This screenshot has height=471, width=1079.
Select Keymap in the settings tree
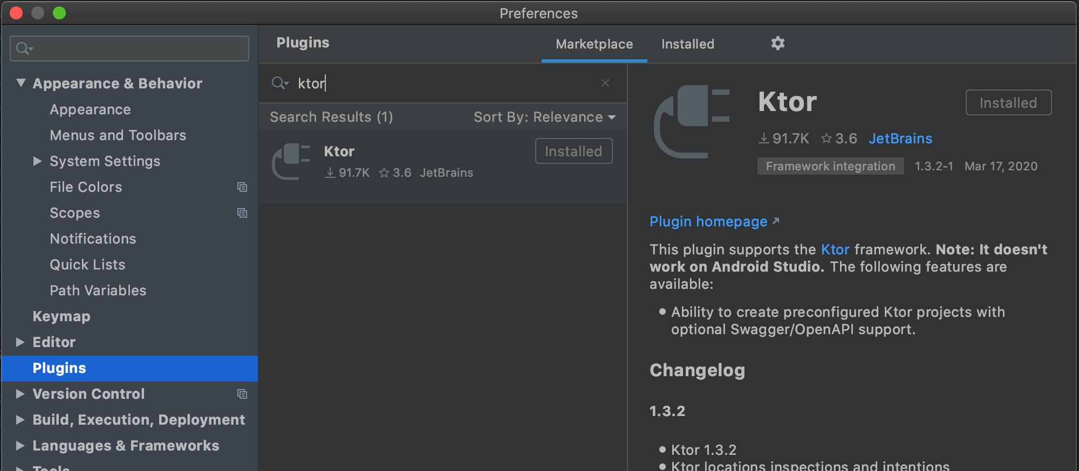click(62, 316)
